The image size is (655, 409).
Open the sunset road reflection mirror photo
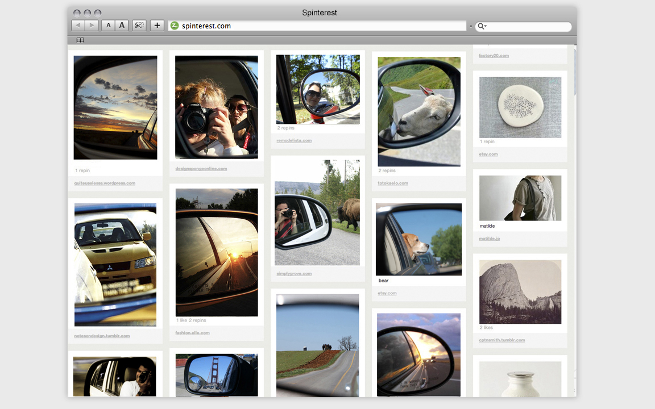pos(217,252)
